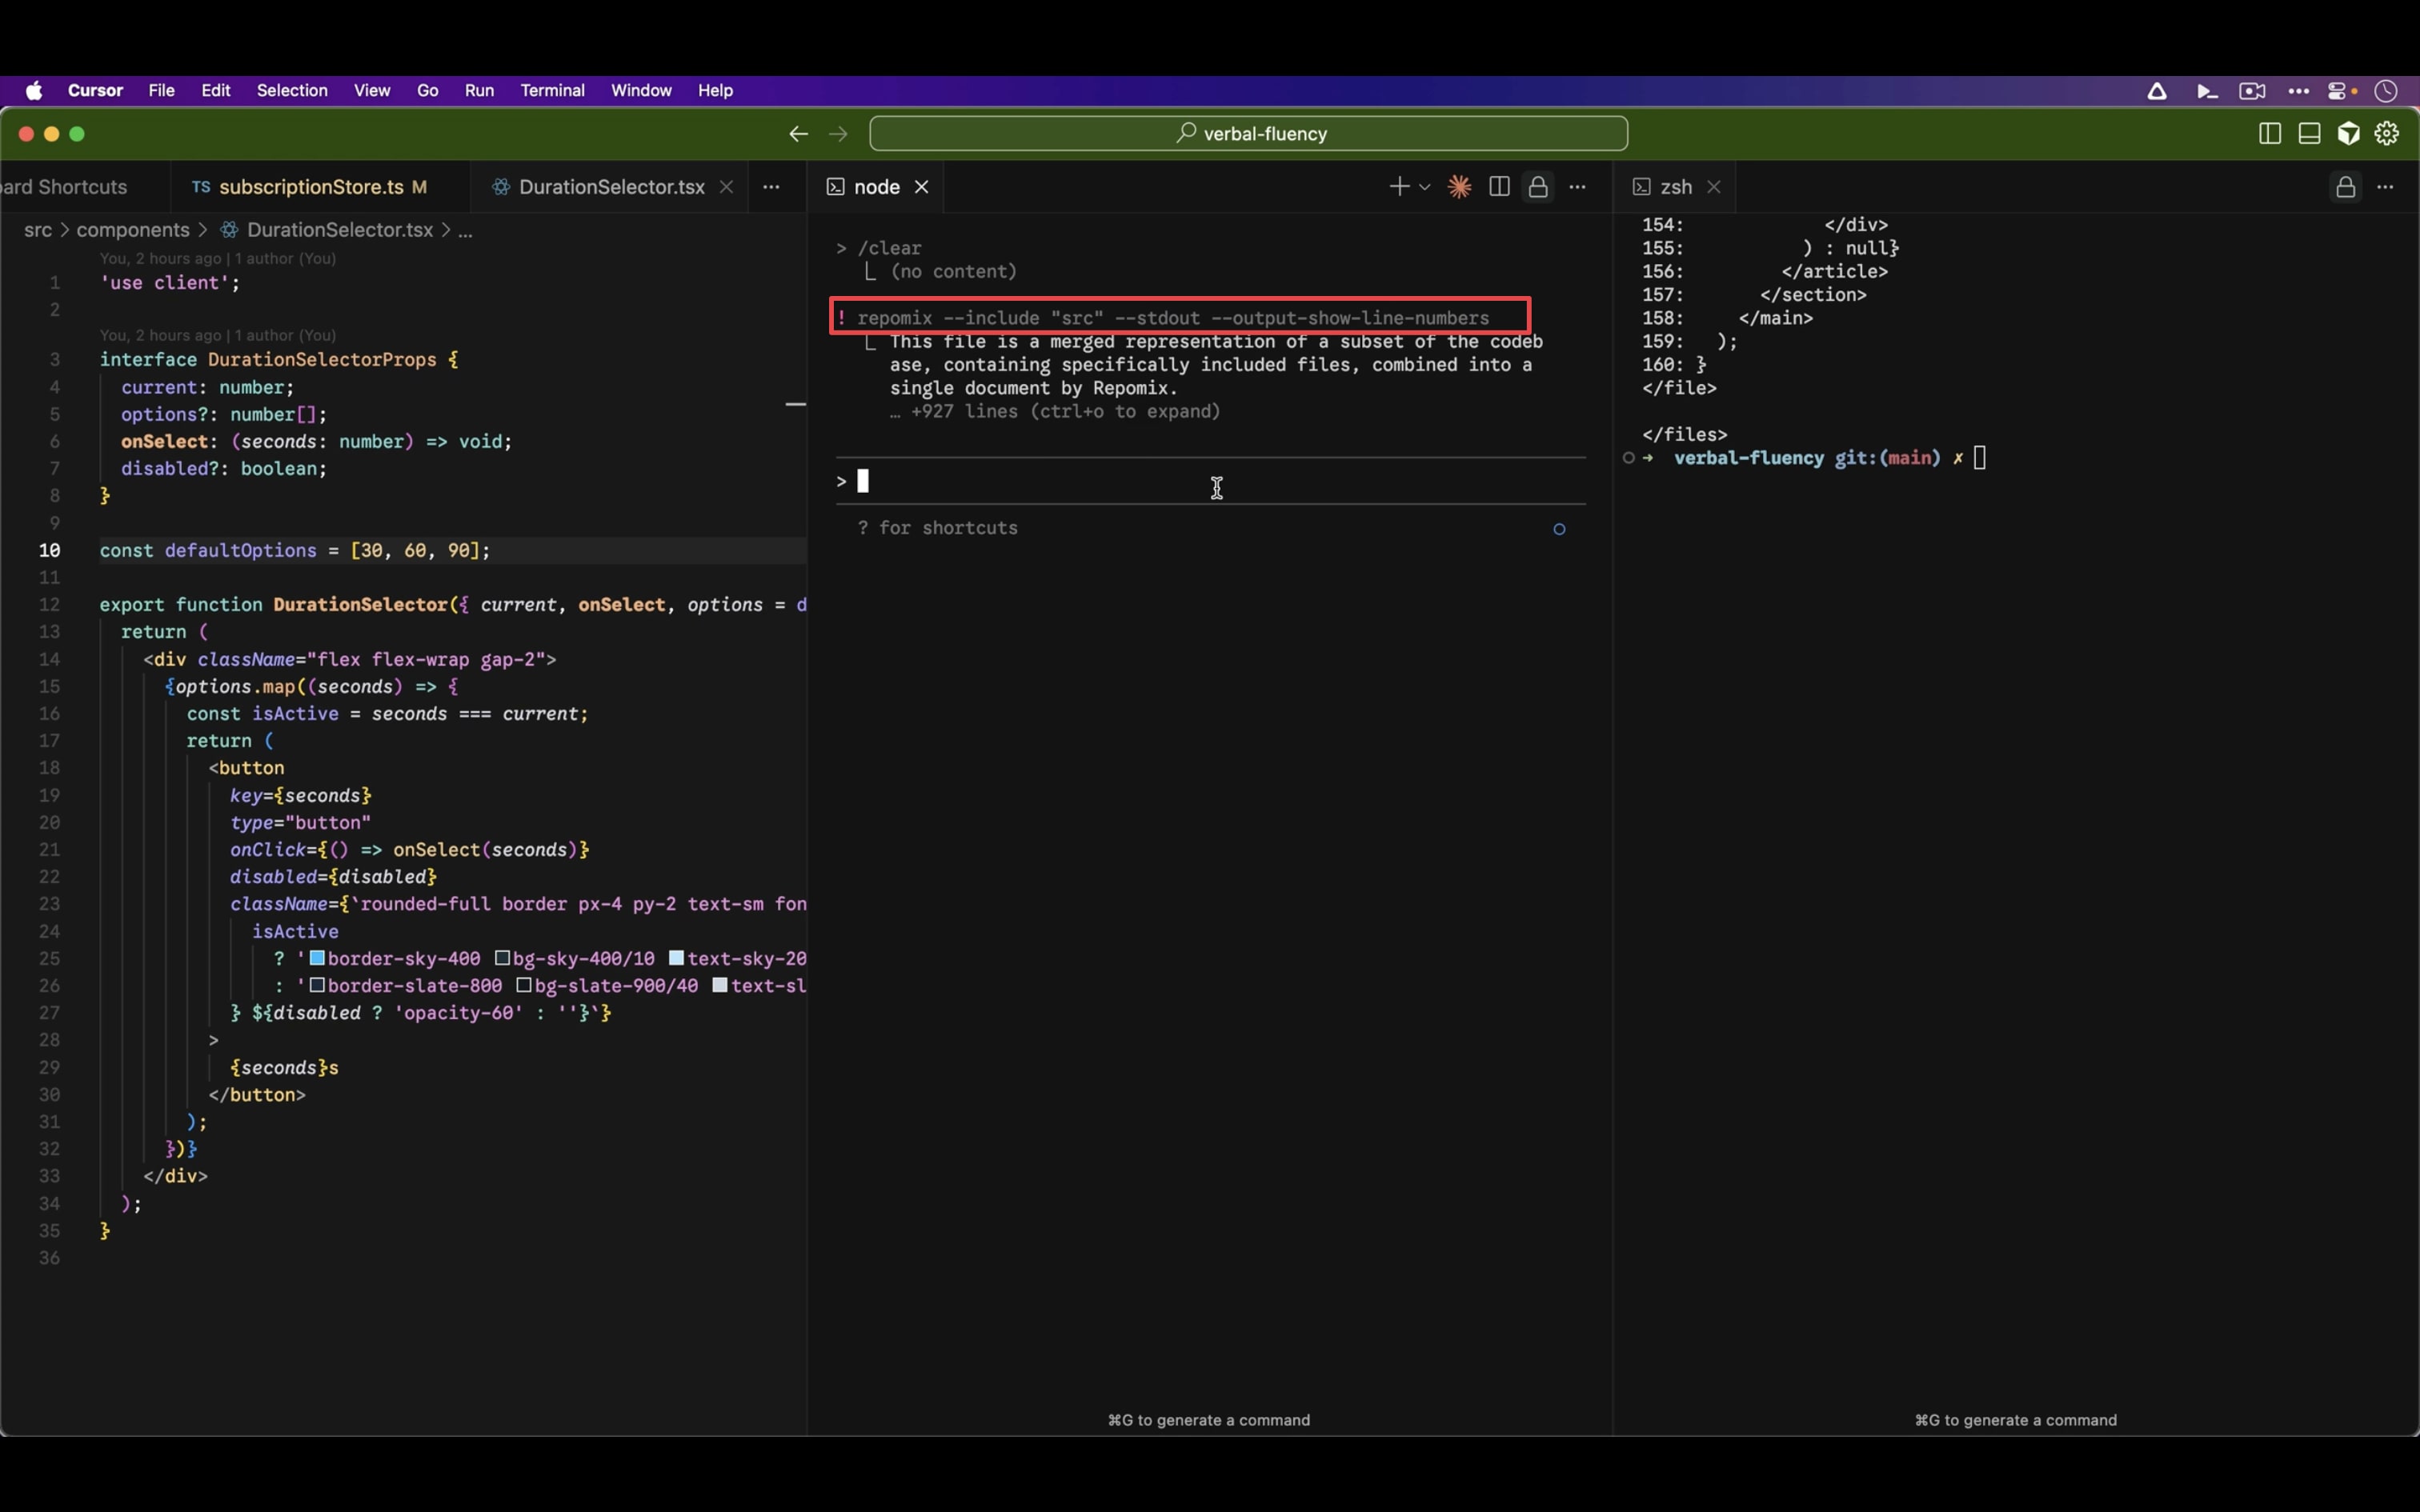Click the triangle icon in macOS menu bar
2420x1512 pixels.
pos(2157,91)
